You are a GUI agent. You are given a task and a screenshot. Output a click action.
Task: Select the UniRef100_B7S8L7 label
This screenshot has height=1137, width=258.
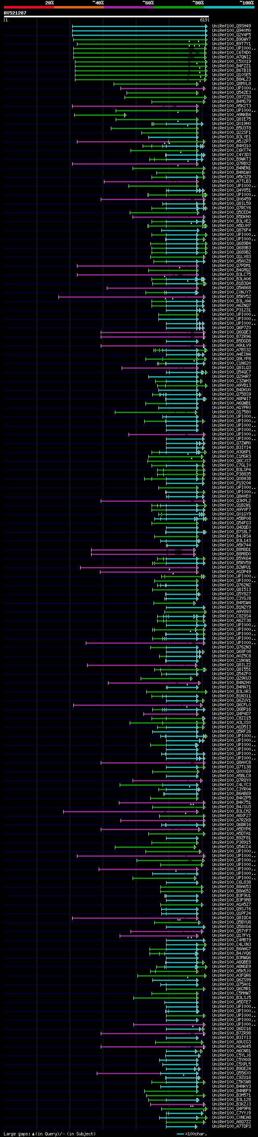tap(231, 532)
